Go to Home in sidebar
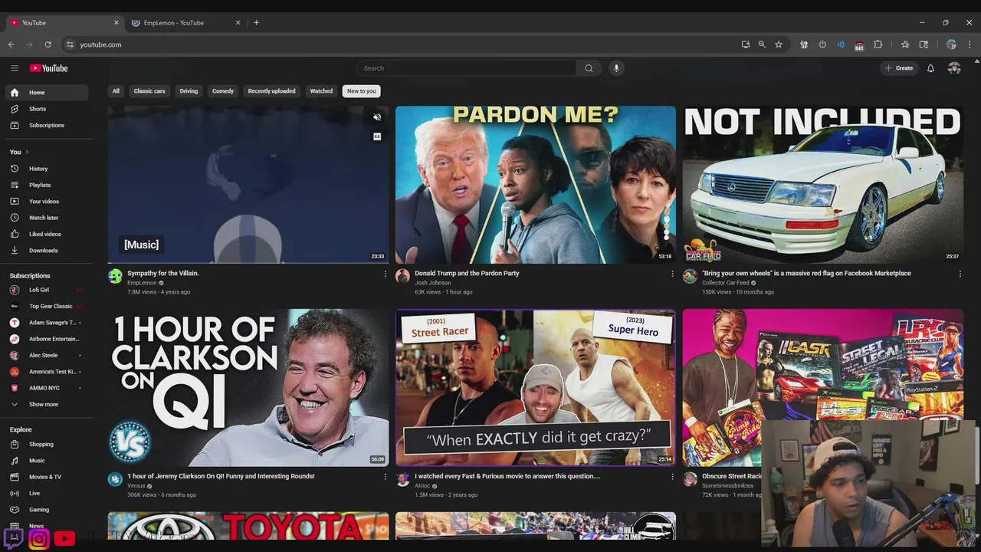Viewport: 981px width, 552px height. (47, 93)
